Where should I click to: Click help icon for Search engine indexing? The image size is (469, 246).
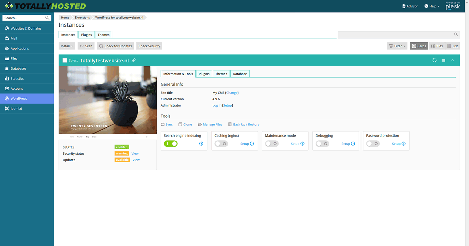tap(201, 144)
